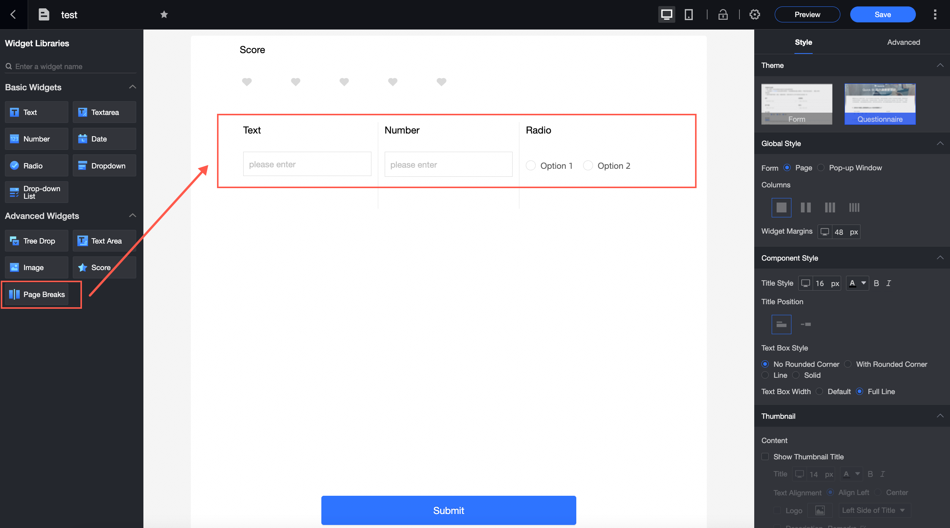Collapse the Component Style panel

[940, 258]
